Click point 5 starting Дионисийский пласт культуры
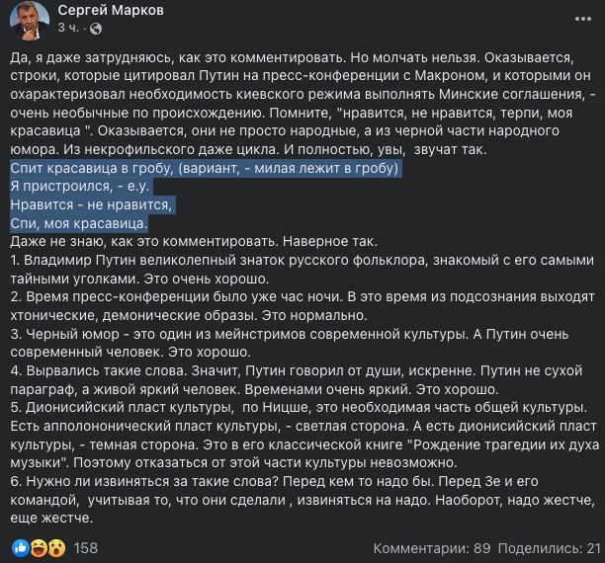 [x=304, y=435]
